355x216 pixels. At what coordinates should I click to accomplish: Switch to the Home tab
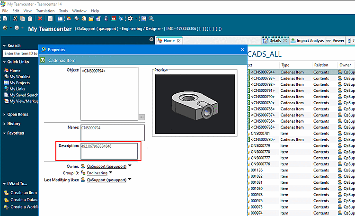(169, 41)
